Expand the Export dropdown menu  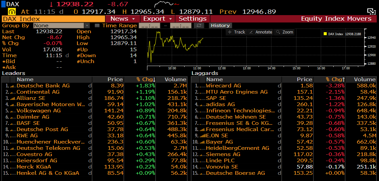click(158, 19)
